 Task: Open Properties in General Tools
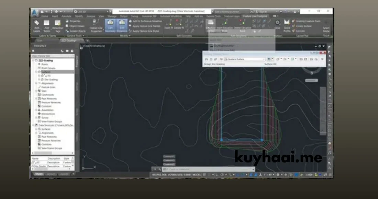click(73, 21)
